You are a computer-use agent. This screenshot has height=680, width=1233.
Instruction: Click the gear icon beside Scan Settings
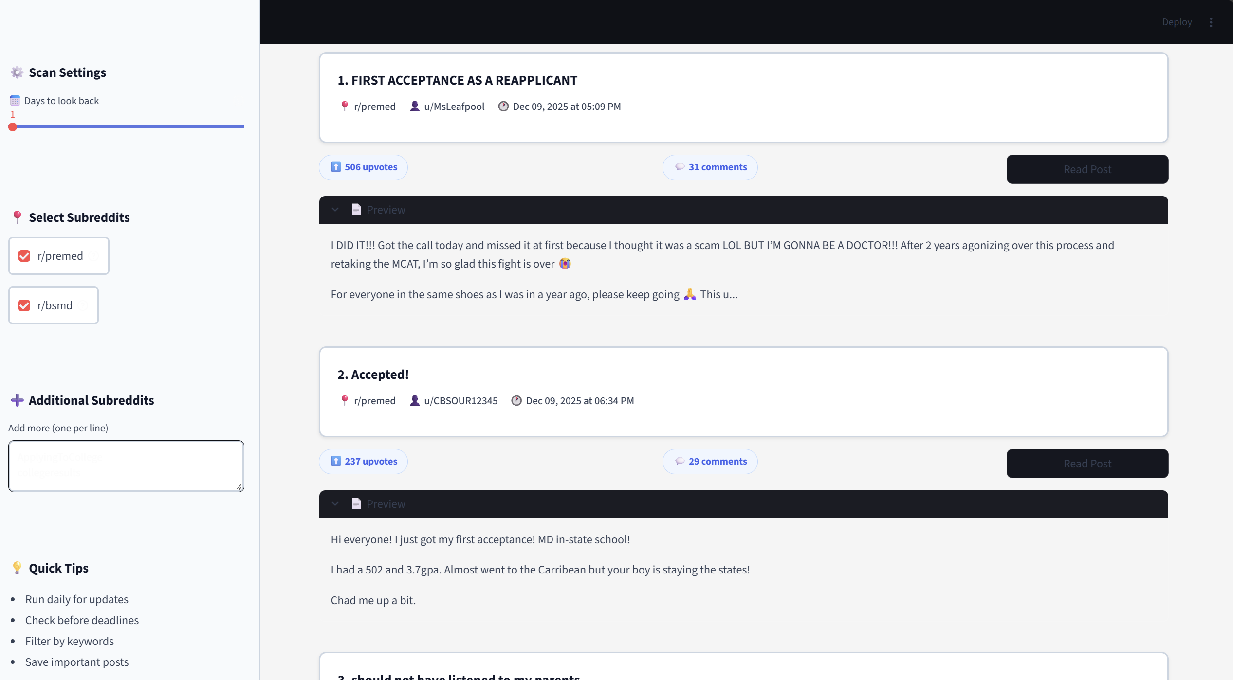click(17, 72)
